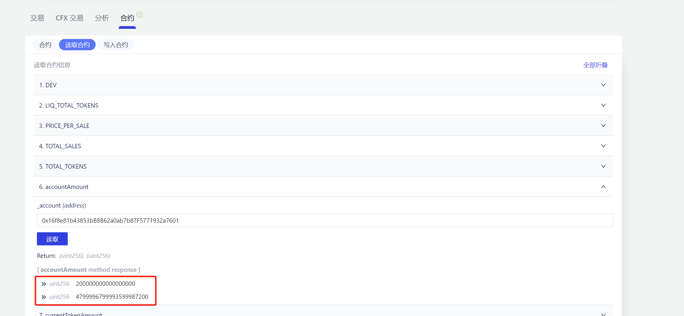684x316 pixels.
Task: Click the green verified checkmark icon
Action: click(140, 15)
